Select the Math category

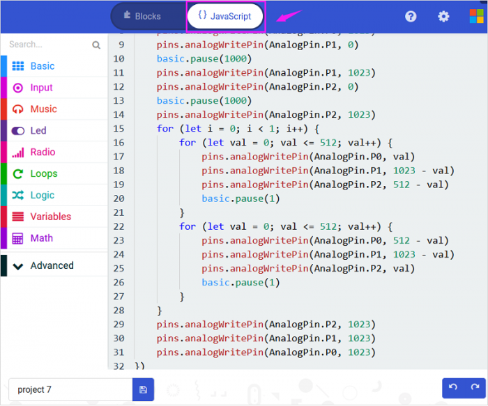pos(41,238)
